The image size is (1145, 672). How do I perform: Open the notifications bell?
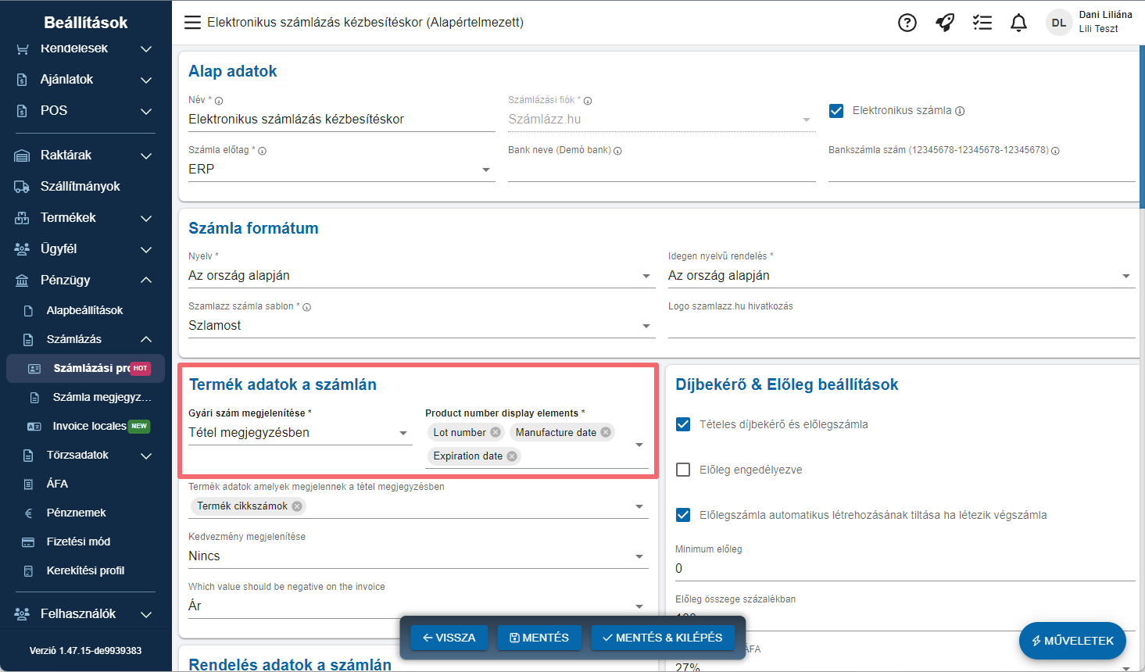pos(1018,23)
